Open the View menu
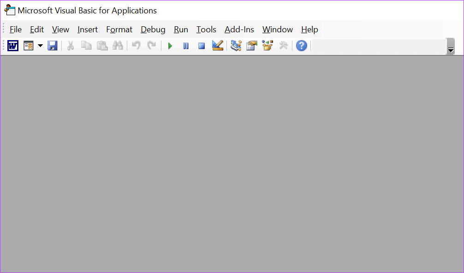This screenshot has width=464, height=273. click(x=61, y=30)
